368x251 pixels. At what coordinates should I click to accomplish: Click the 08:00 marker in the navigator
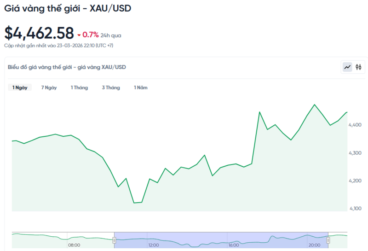click(74, 245)
